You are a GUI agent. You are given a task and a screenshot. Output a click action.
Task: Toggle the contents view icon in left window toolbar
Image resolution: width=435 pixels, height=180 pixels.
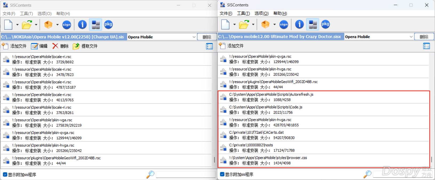(95, 25)
